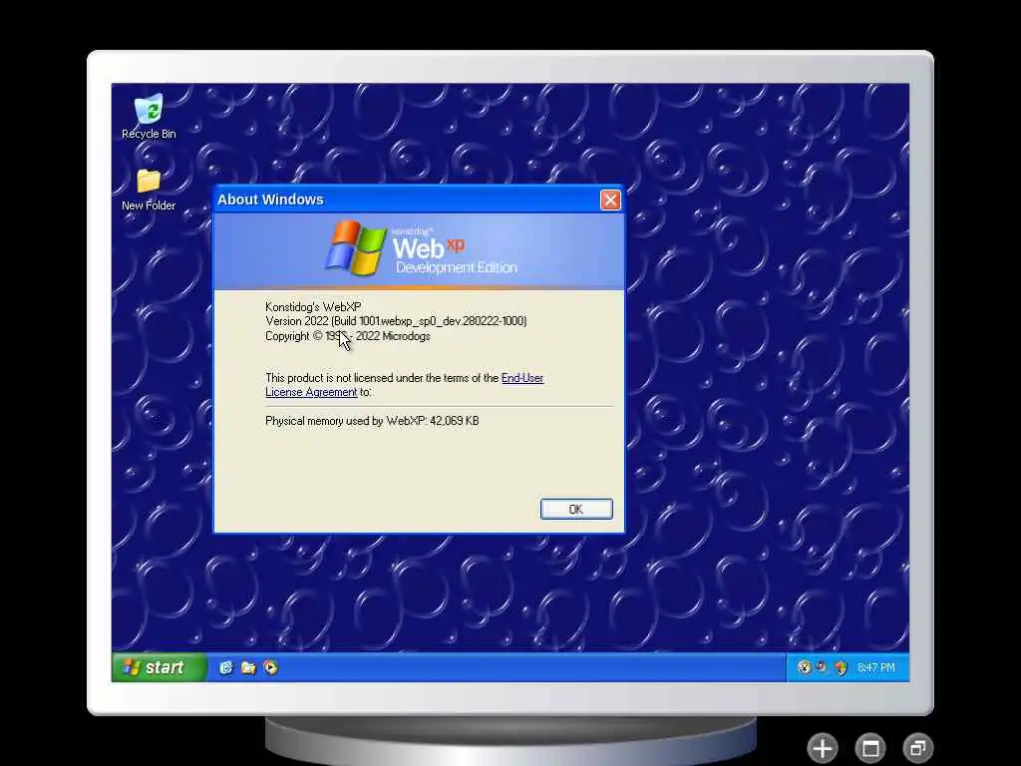Click the volume speaker tray icon

pos(822,667)
